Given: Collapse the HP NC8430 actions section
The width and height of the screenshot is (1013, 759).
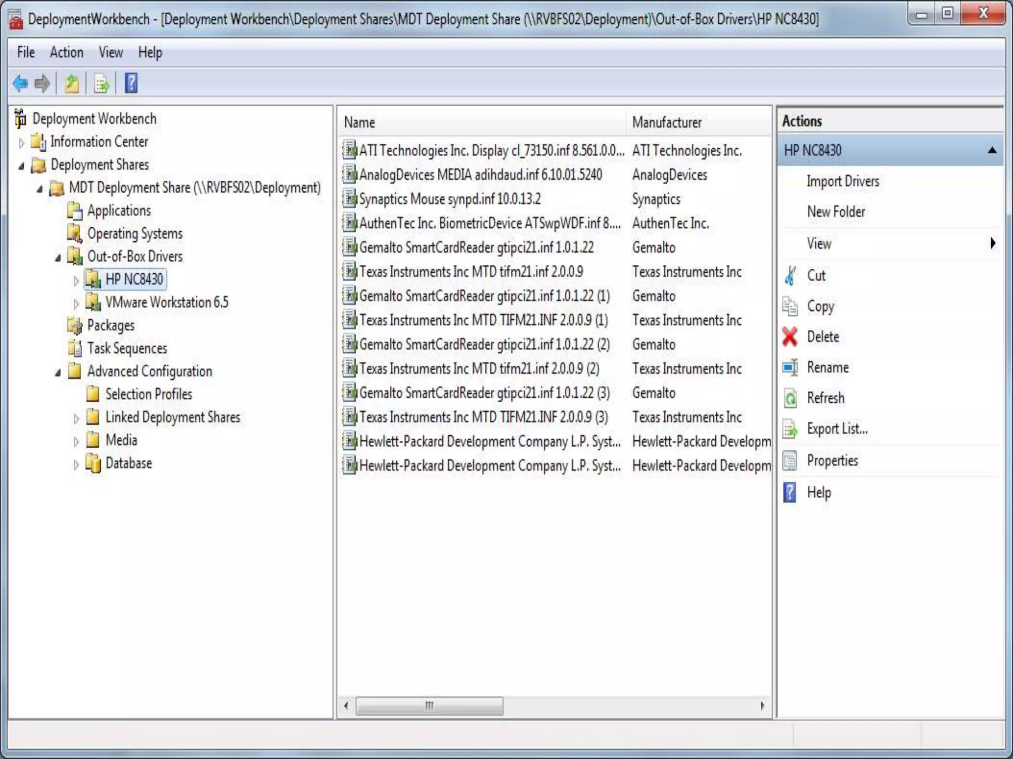Looking at the screenshot, I should click(992, 150).
